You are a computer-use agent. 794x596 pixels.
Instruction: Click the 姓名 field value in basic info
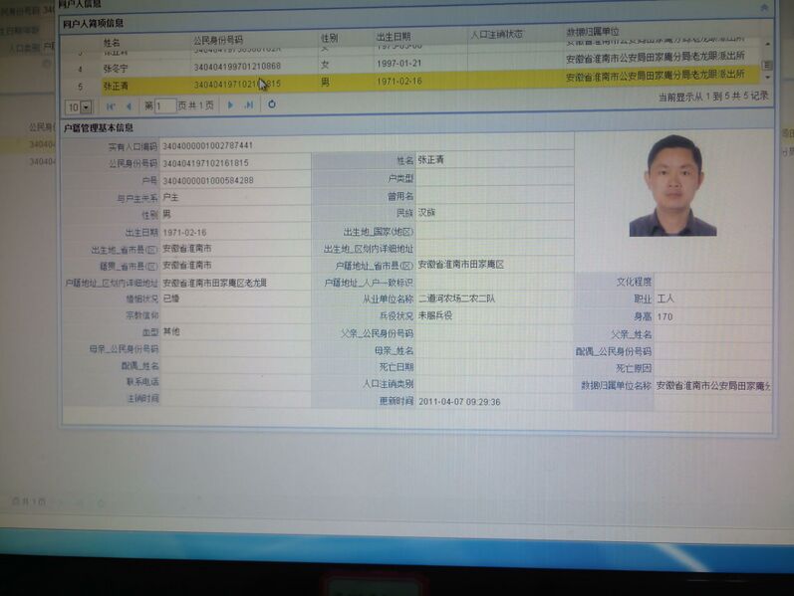(431, 160)
